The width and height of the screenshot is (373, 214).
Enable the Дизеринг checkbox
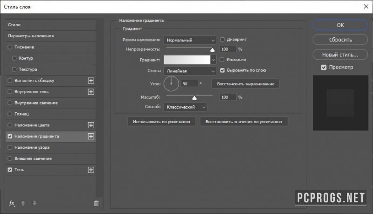click(222, 40)
